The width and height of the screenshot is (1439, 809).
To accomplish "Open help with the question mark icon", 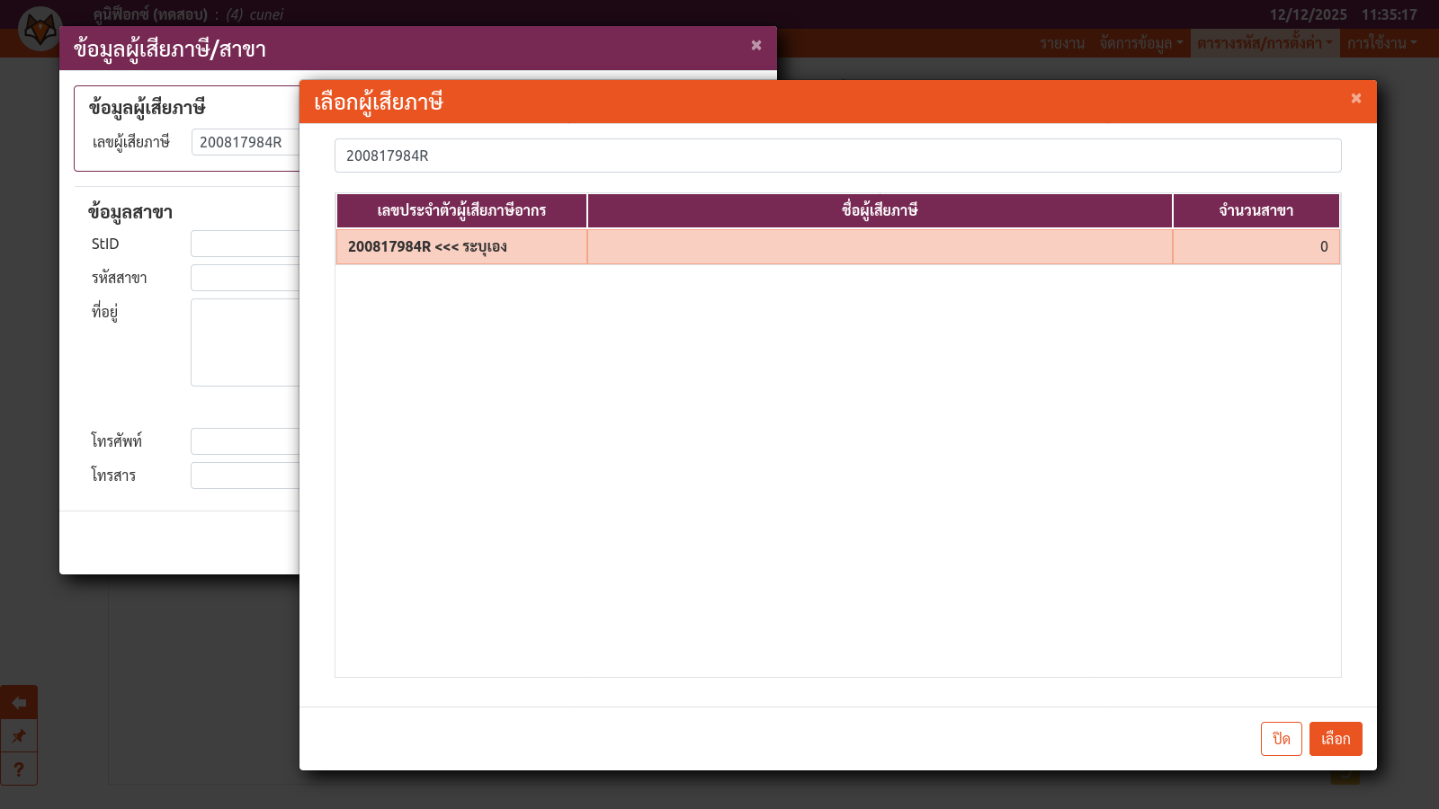I will point(19,769).
